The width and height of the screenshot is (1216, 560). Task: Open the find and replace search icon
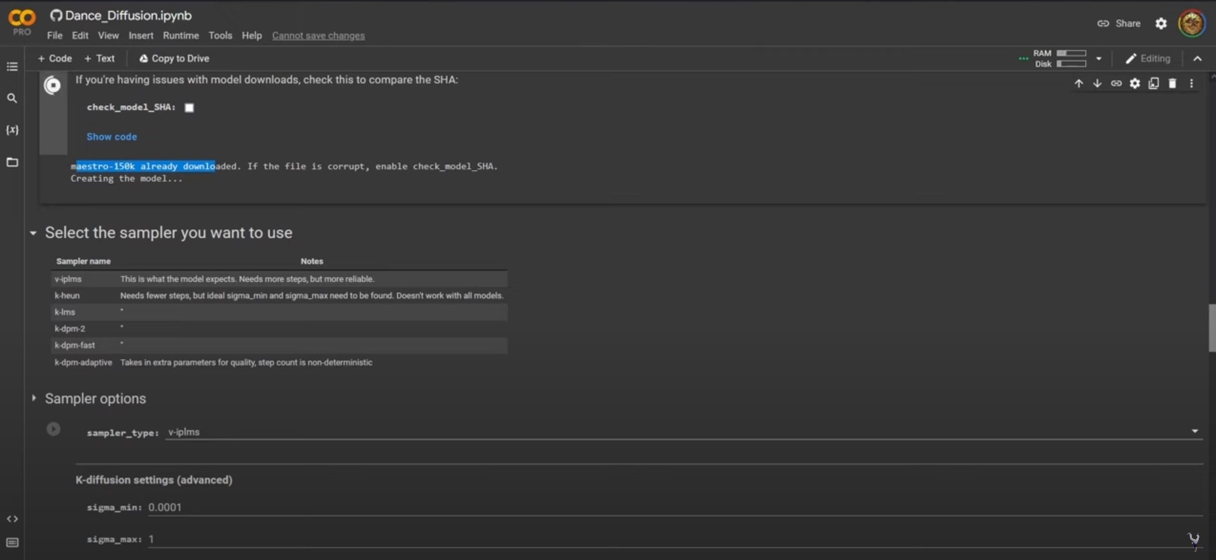(12, 98)
